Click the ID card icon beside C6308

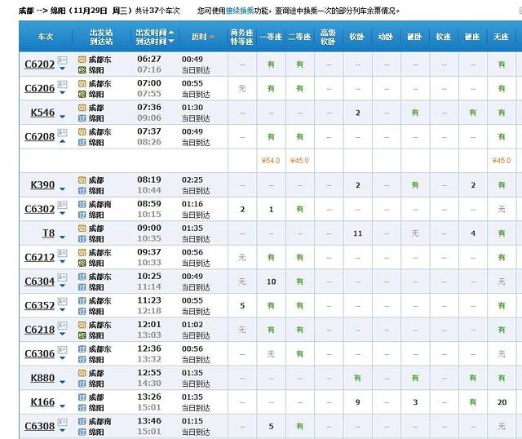[x=62, y=423]
